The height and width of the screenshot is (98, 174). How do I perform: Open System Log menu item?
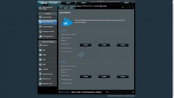point(48,79)
